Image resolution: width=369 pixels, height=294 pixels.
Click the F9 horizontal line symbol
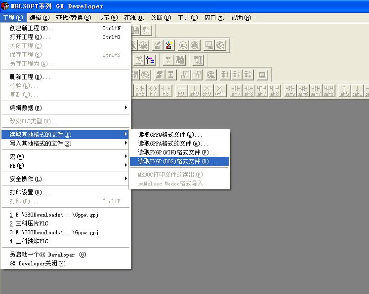pos(181,90)
